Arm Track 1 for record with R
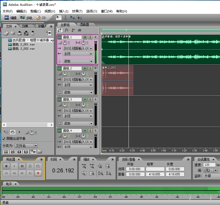The height and width of the screenshot is (205, 220). tap(95, 37)
